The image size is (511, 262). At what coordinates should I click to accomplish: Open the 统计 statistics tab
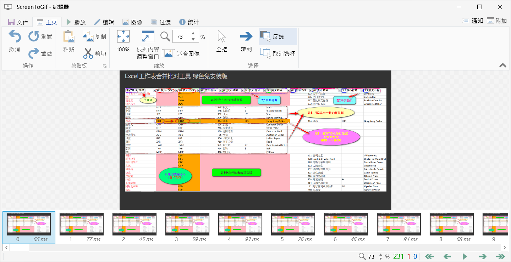click(189, 22)
